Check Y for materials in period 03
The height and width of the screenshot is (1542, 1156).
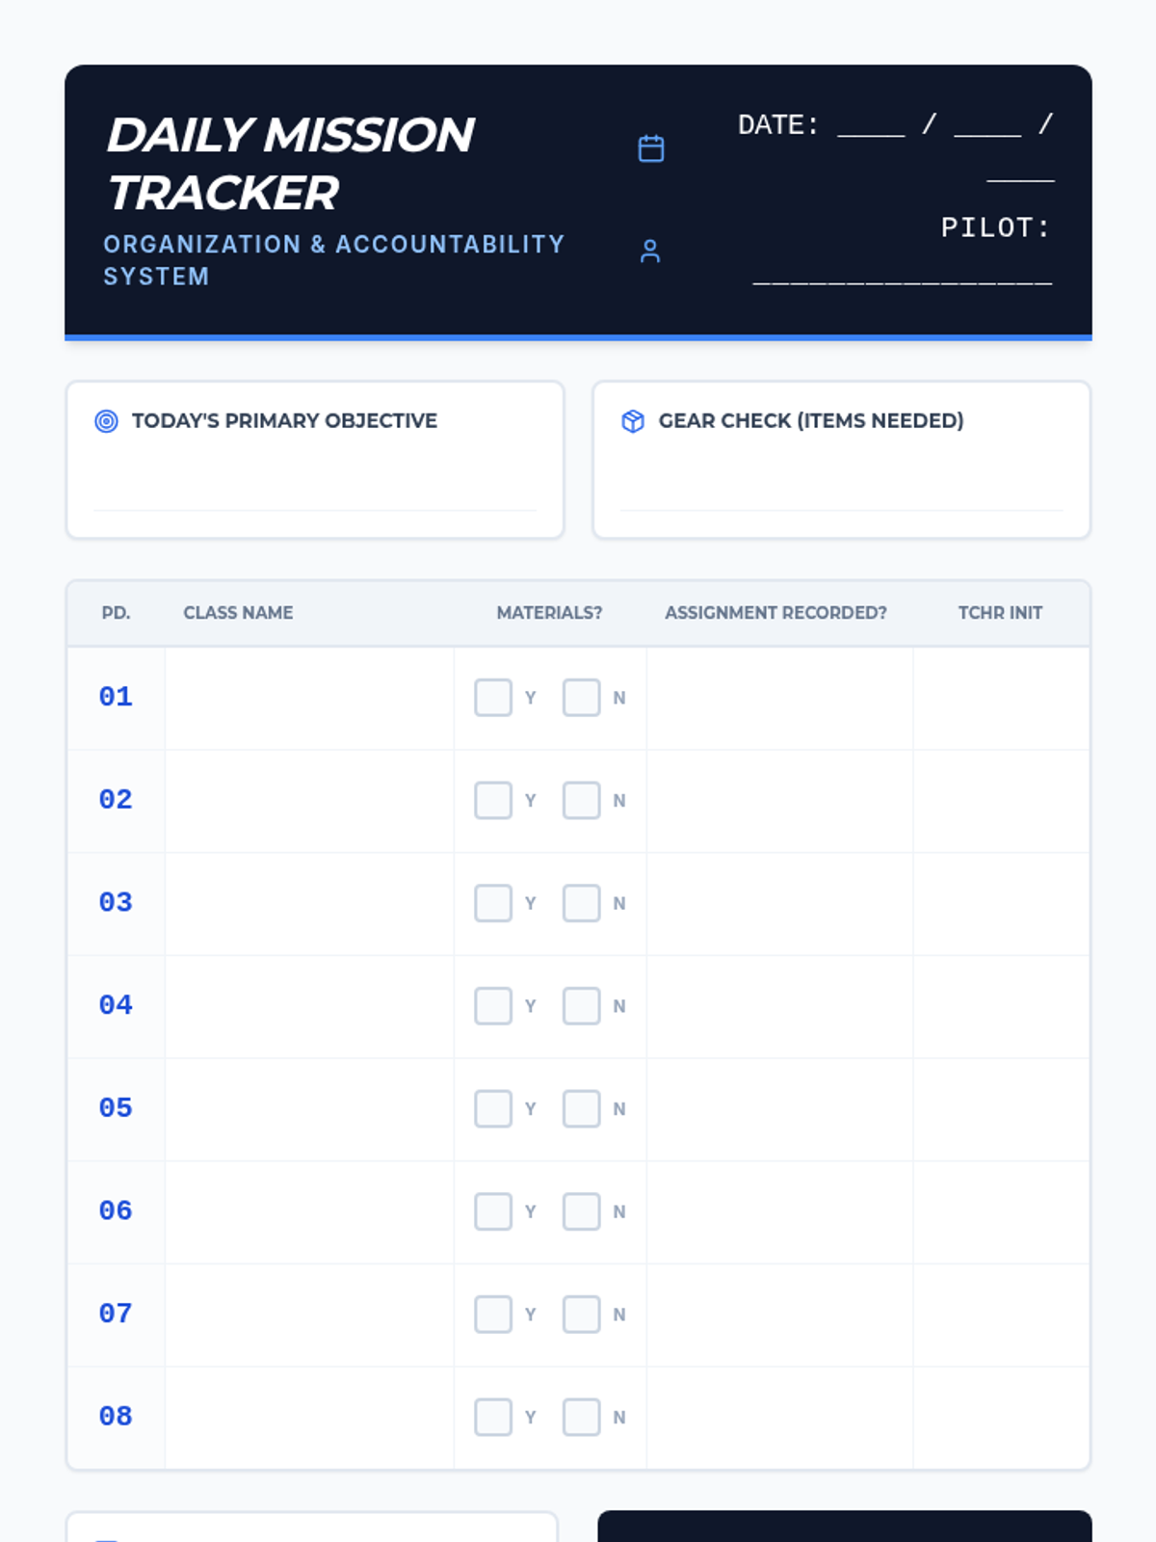[x=493, y=903]
